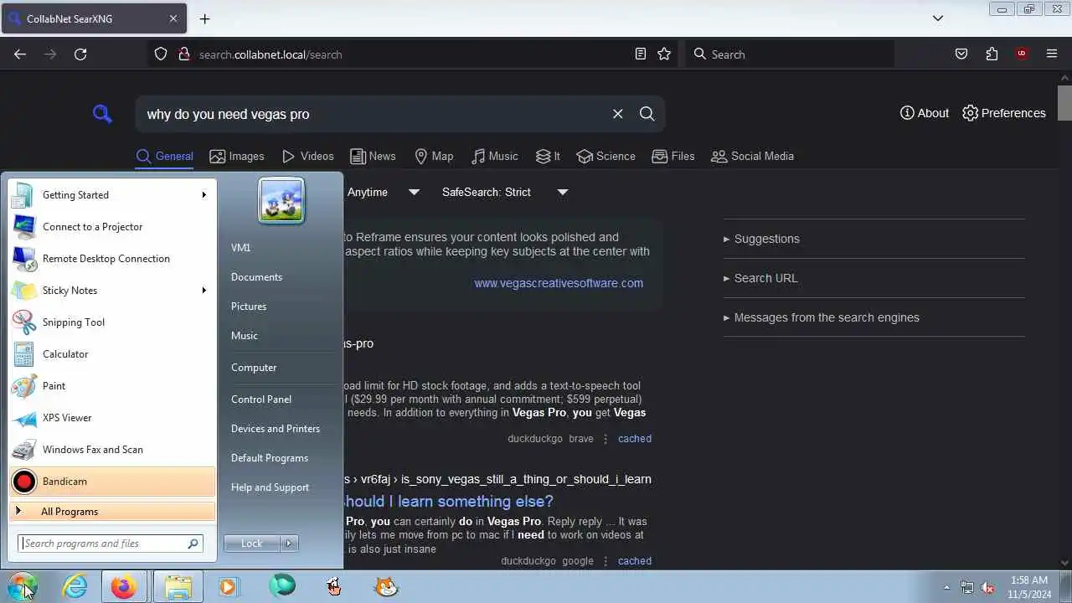Open Firefox application menu
This screenshot has height=603, width=1072.
click(x=1052, y=54)
